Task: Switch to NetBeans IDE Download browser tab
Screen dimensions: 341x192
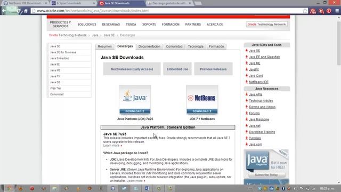Action: [25, 3]
